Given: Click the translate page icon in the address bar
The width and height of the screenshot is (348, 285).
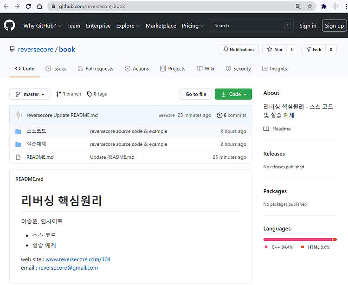Looking at the screenshot, I should [298, 6].
